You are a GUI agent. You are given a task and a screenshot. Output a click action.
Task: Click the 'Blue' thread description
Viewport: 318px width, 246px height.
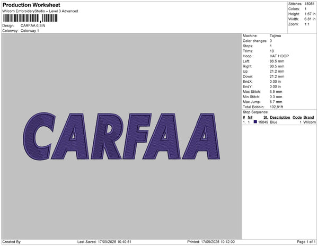273,122
